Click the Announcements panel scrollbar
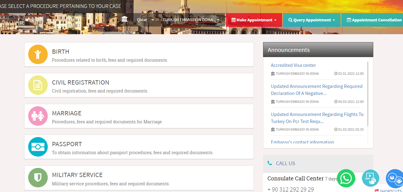 [x=367, y=93]
